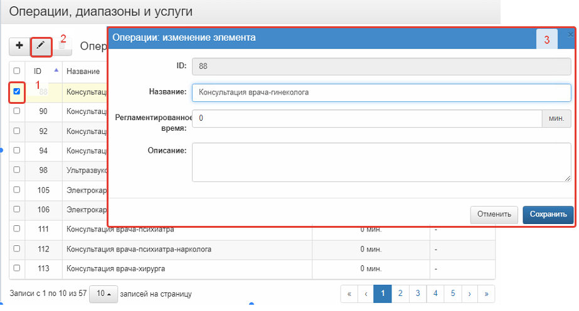Click the plus icon to add operation
Screen dimensions: 579x311
19,46
